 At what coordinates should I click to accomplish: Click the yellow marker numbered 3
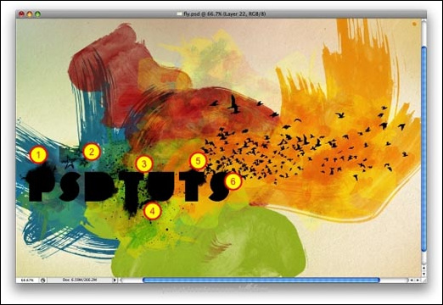(x=144, y=164)
